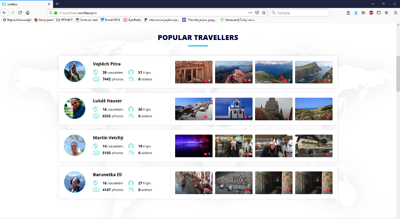Open the Firefox downloads arrow icon
The width and height of the screenshot is (400, 219).
click(x=356, y=13)
